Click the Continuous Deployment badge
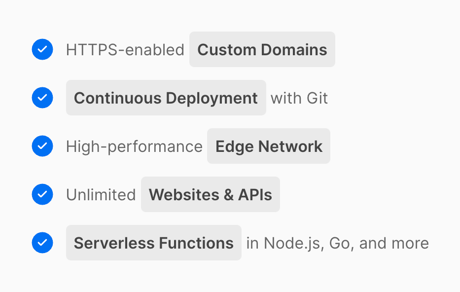460x292 pixels. [166, 98]
